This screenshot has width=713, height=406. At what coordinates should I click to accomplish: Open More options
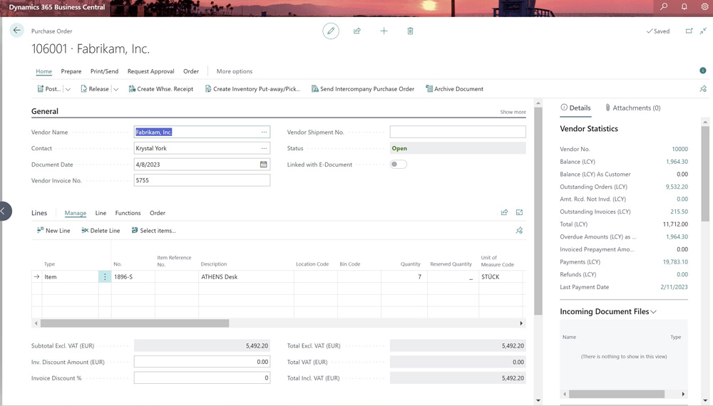(x=234, y=71)
